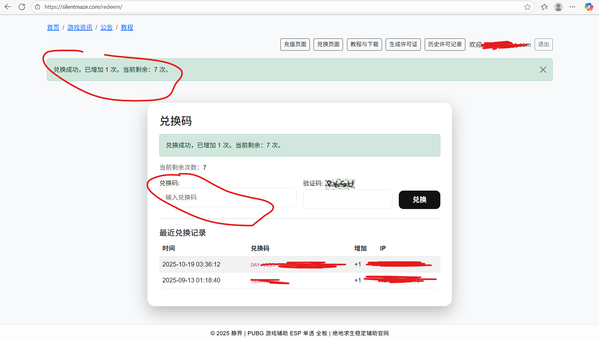
Task: Open the favorites hub
Action: [544, 7]
